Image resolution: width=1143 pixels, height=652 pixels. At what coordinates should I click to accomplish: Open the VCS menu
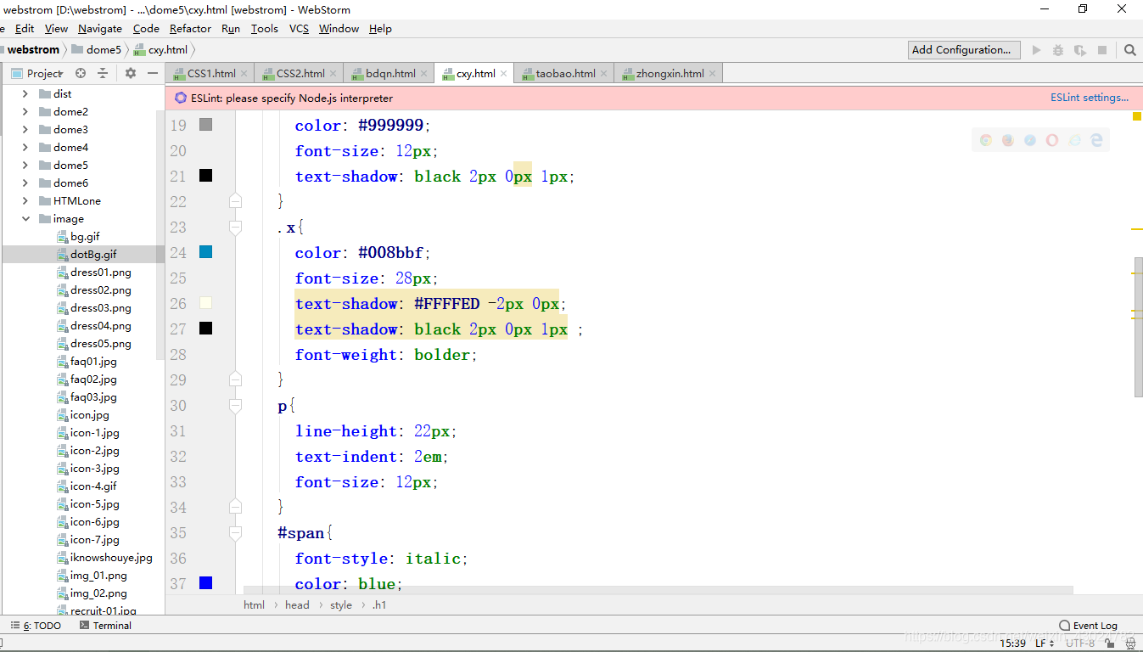point(299,29)
